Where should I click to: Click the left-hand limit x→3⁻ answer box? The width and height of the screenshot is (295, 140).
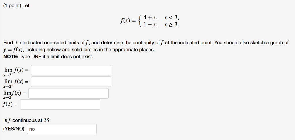click(x=71, y=70)
